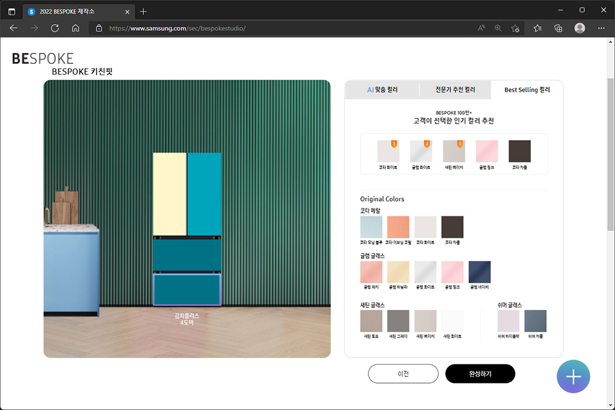Choose the 쉬머 차콜 swatch
The image size is (615, 410).
coord(536,321)
